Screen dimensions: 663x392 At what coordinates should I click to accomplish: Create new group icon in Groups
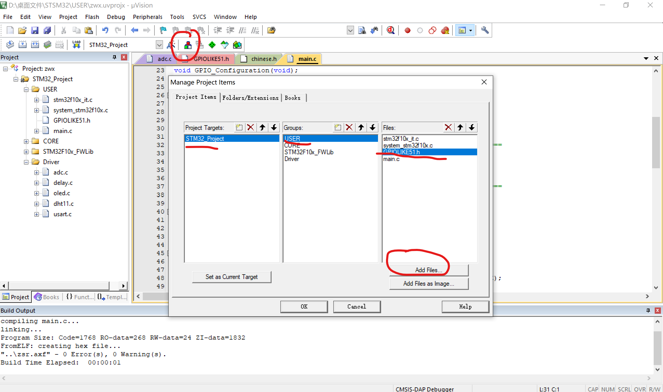pyautogui.click(x=337, y=128)
